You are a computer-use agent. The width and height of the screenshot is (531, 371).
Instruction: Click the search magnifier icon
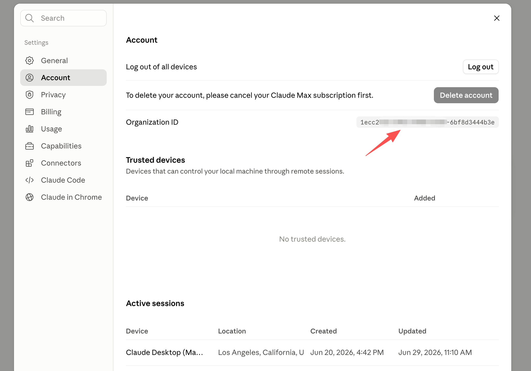point(30,18)
